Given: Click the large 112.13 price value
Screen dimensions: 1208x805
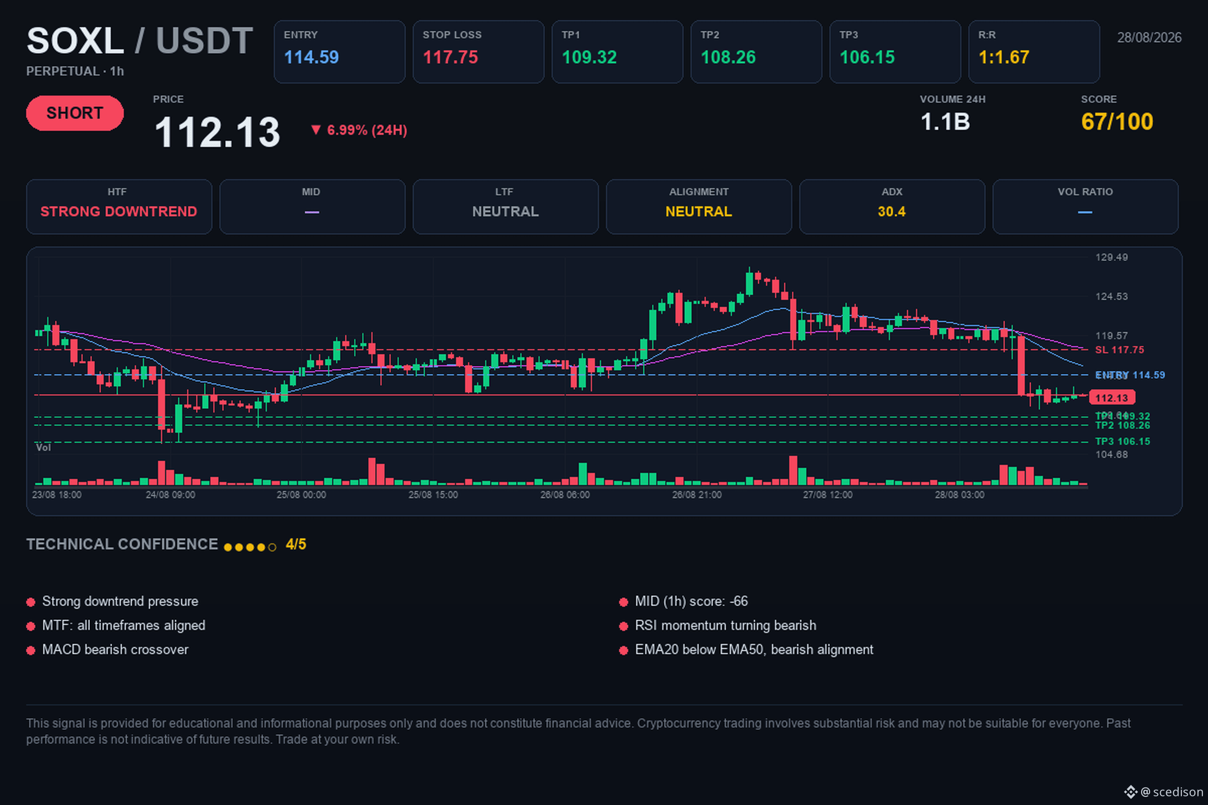Looking at the screenshot, I should click(x=217, y=132).
